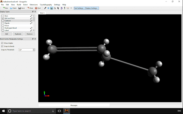This screenshot has width=183, height=114.
Task: Close the Display Types panel
Action: coord(35,12)
